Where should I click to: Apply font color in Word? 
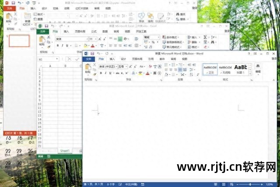147,73
